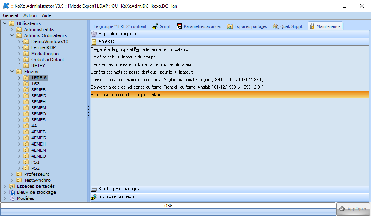Click the Espaces partagés tab icon
This screenshot has width=371, height=216.
(230, 26)
